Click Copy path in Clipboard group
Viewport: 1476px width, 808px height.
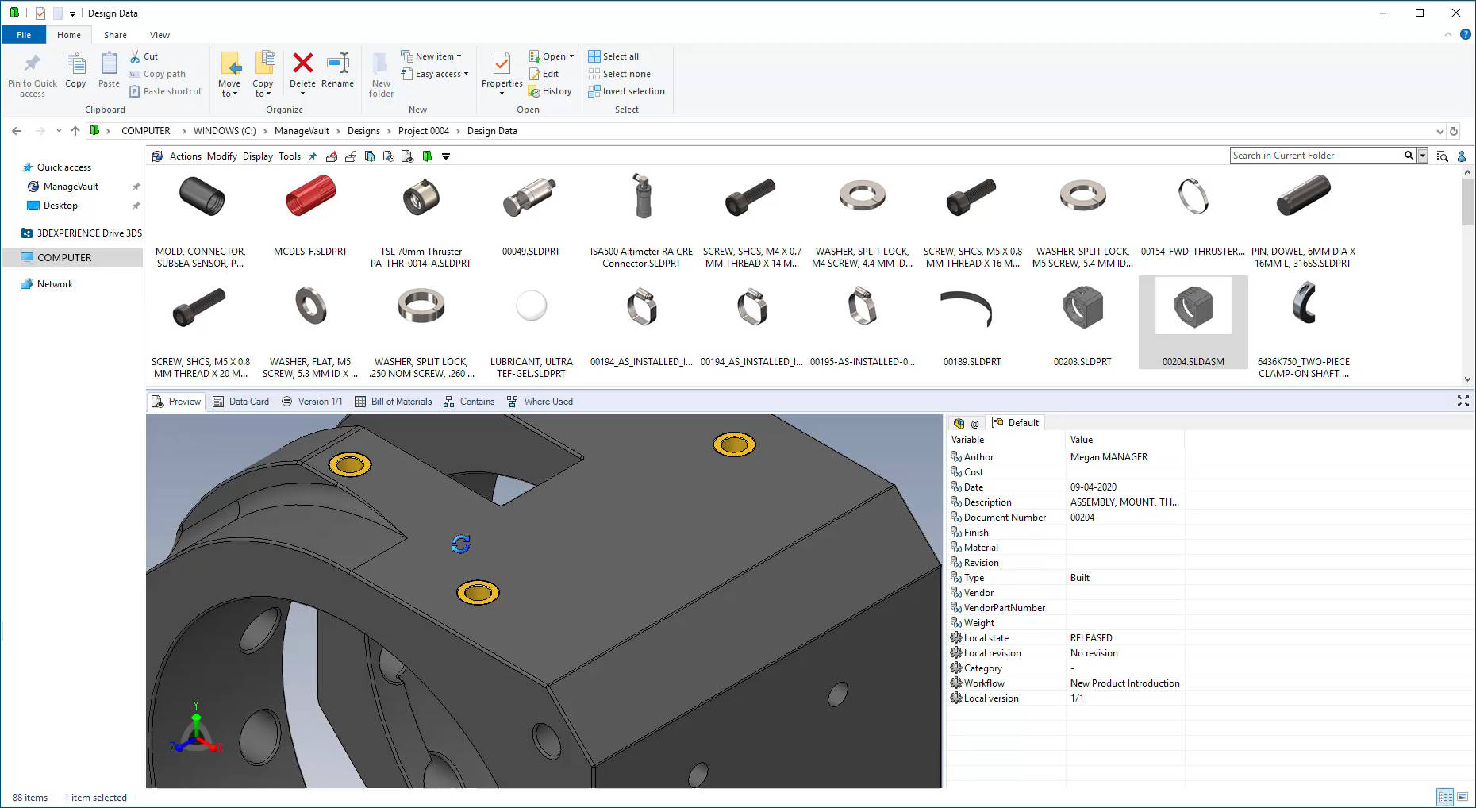[157, 74]
